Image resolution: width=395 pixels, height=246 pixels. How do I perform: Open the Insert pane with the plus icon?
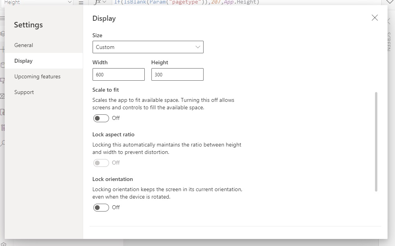coord(4,50)
